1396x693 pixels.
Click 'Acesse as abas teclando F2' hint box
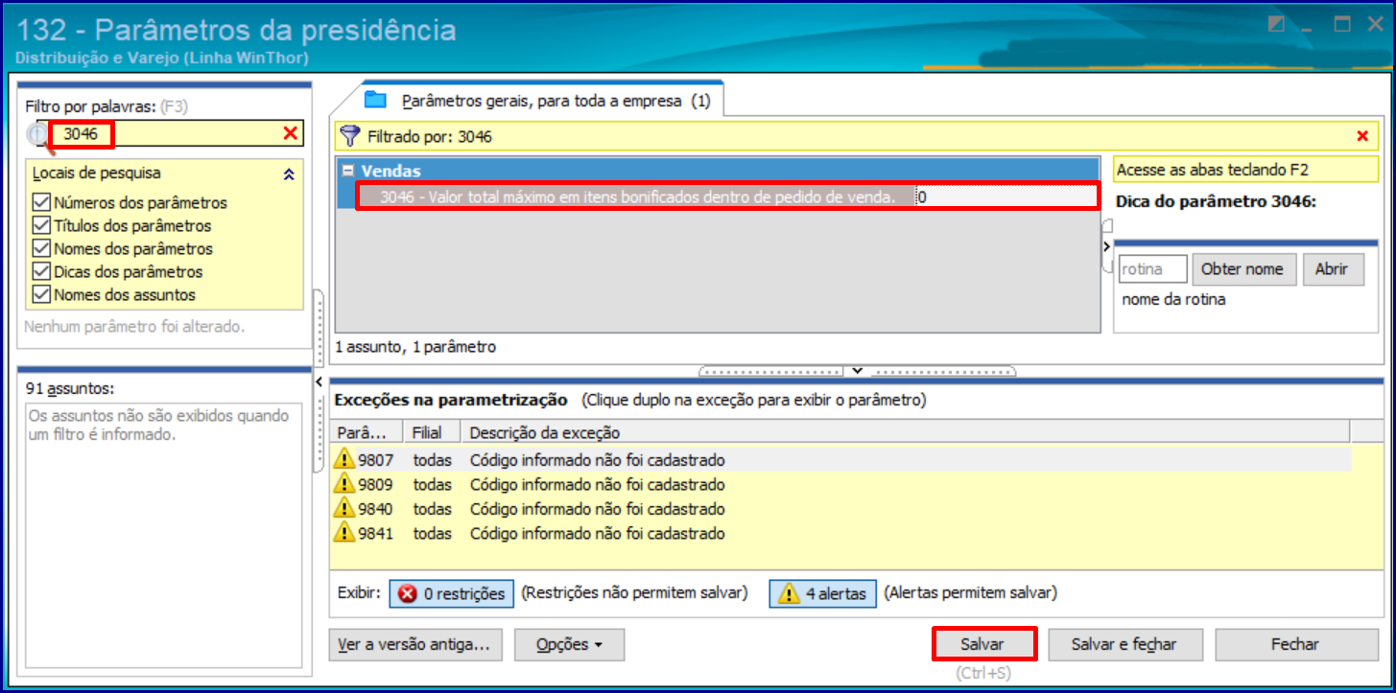(1246, 170)
